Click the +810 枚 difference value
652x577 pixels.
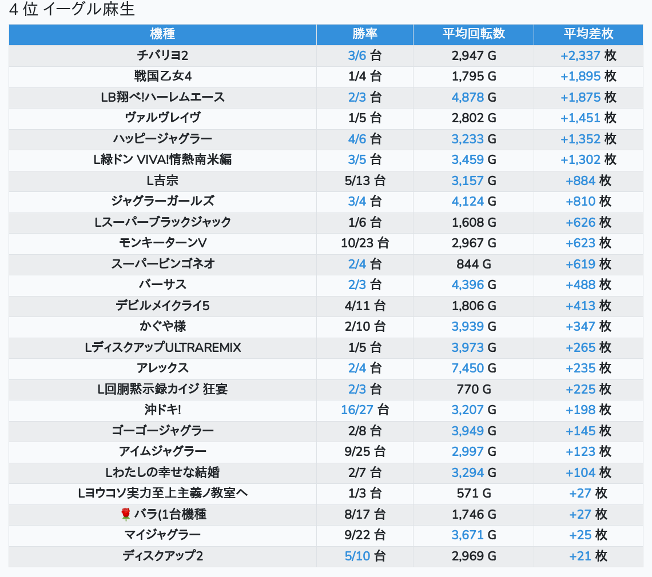point(589,202)
